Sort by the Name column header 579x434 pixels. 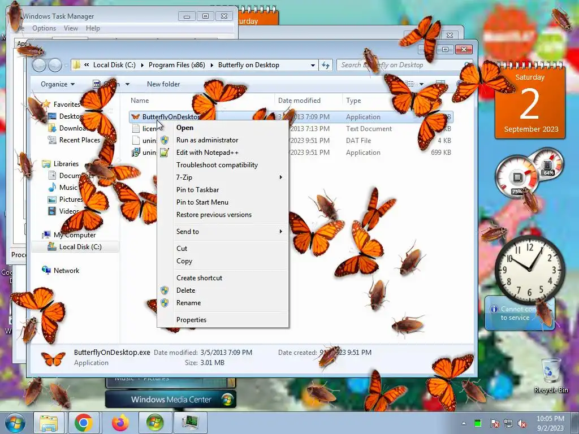point(140,101)
